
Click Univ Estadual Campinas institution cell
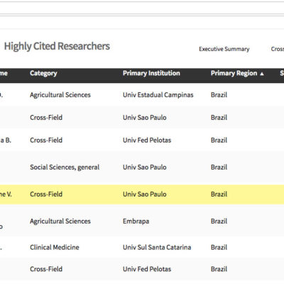click(x=158, y=95)
